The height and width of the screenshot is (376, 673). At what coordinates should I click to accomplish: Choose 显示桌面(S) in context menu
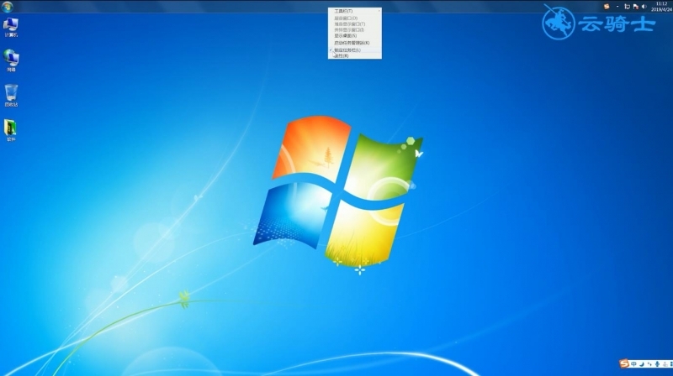click(354, 36)
